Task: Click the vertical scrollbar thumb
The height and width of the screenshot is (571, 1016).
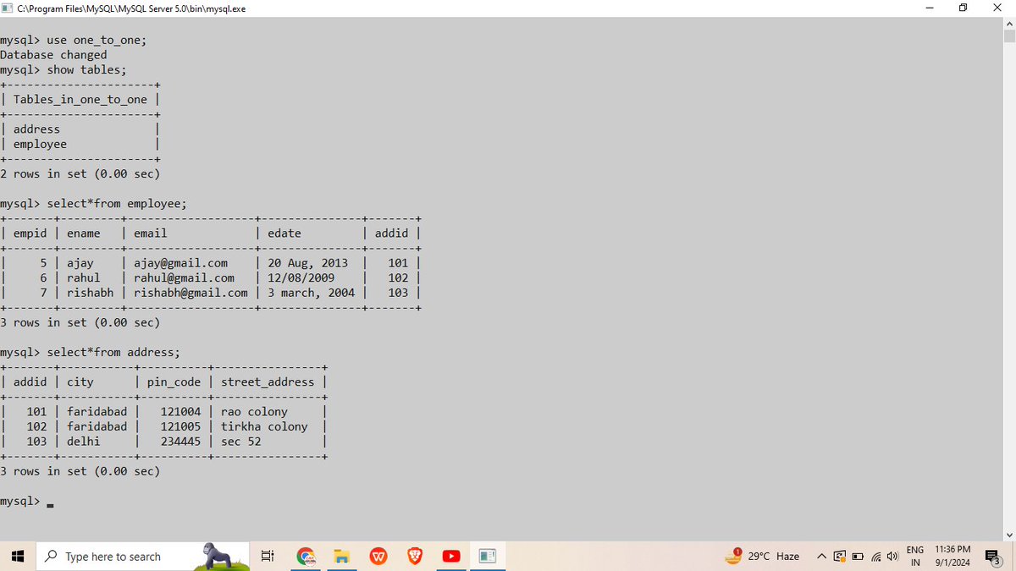Action: 1008,36
